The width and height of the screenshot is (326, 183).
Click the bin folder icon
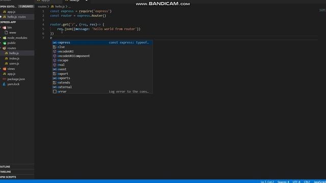(5, 27)
